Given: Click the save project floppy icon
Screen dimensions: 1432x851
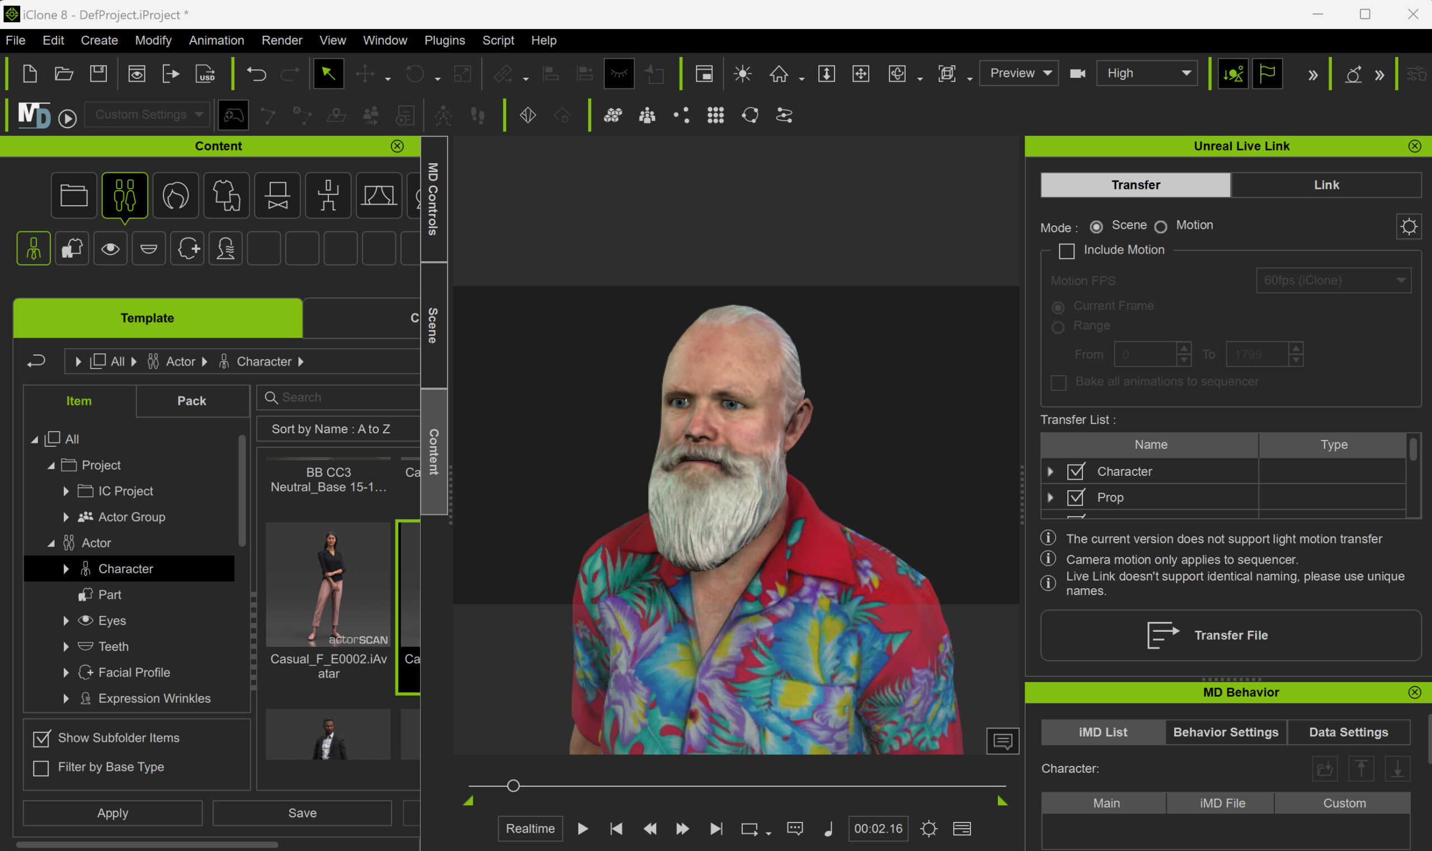Looking at the screenshot, I should pyautogui.click(x=98, y=74).
